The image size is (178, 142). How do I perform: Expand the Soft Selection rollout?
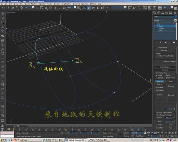(x=165, y=67)
